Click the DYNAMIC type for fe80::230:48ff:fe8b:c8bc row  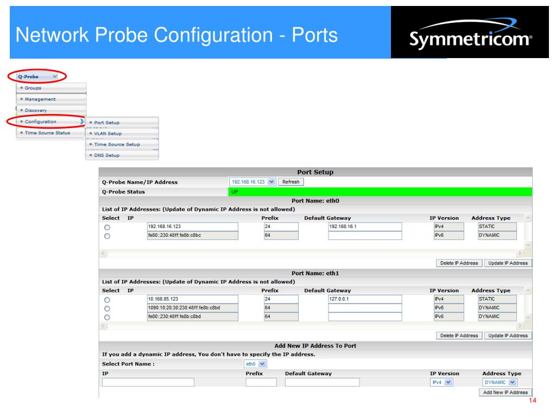497,236
